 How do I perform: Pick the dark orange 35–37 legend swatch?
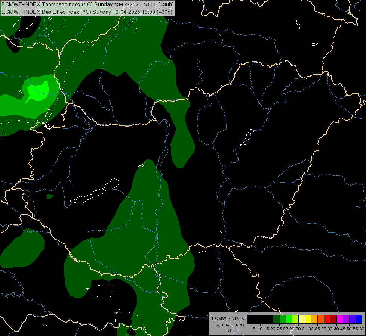pos(321,319)
